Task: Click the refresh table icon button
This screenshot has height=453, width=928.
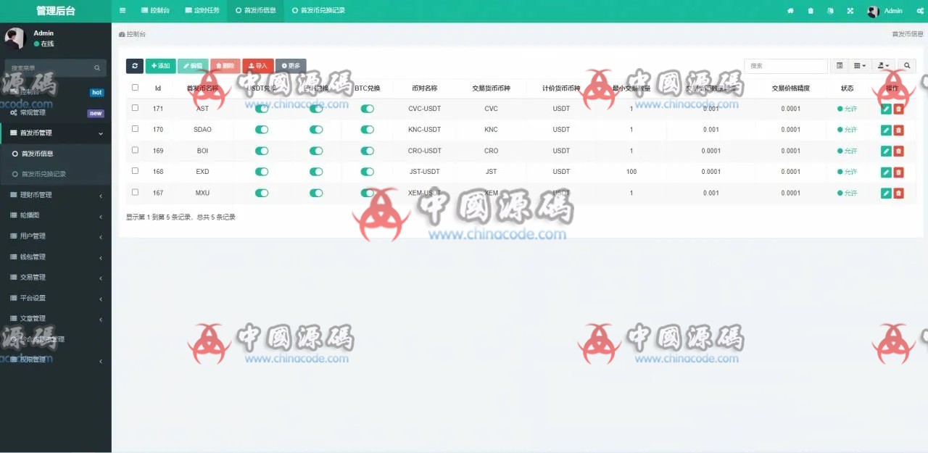Action: pyautogui.click(x=134, y=66)
